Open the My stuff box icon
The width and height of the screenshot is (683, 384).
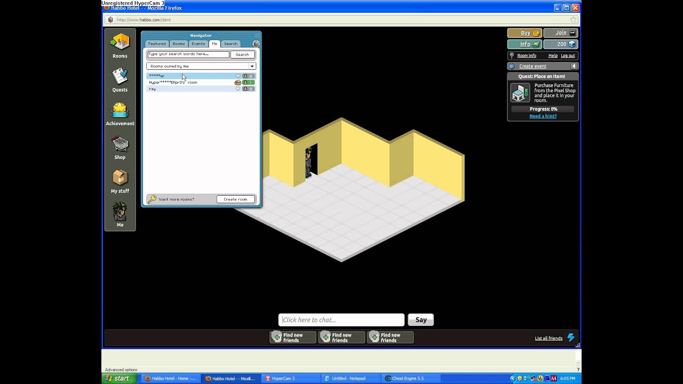point(120,178)
